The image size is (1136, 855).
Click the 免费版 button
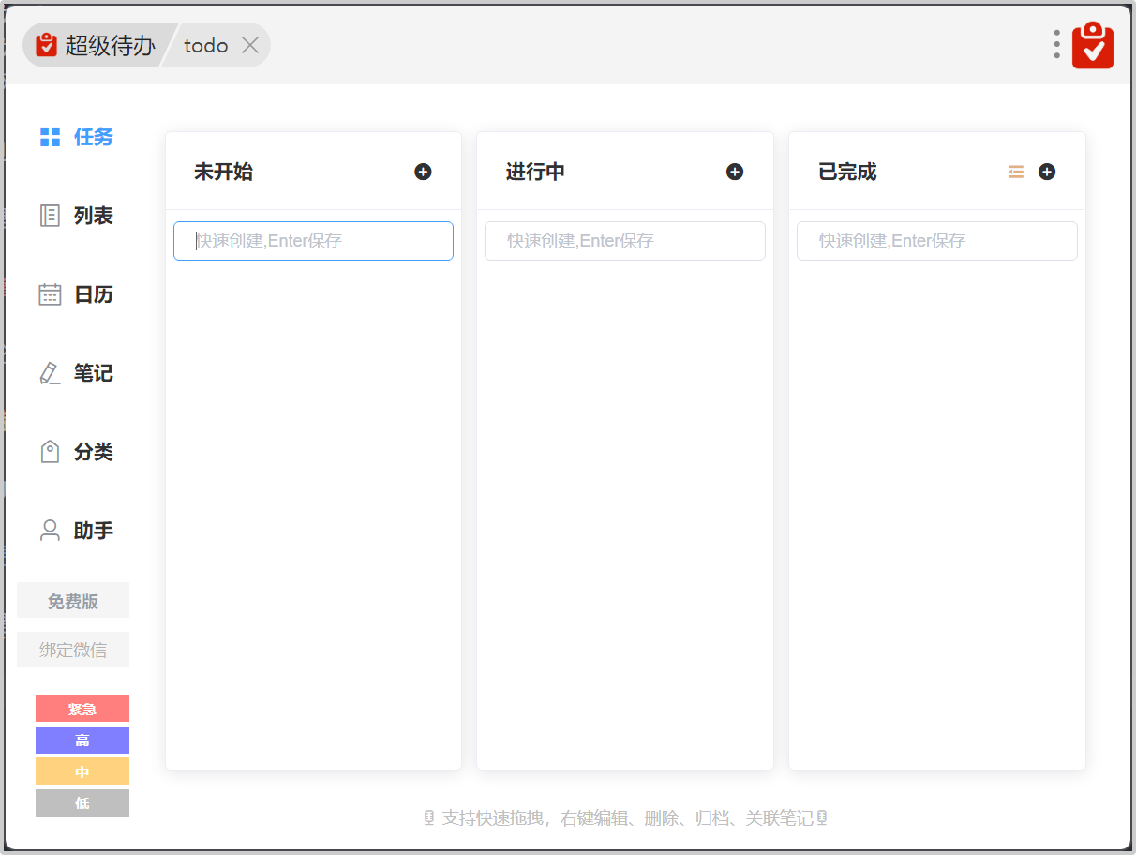click(73, 601)
